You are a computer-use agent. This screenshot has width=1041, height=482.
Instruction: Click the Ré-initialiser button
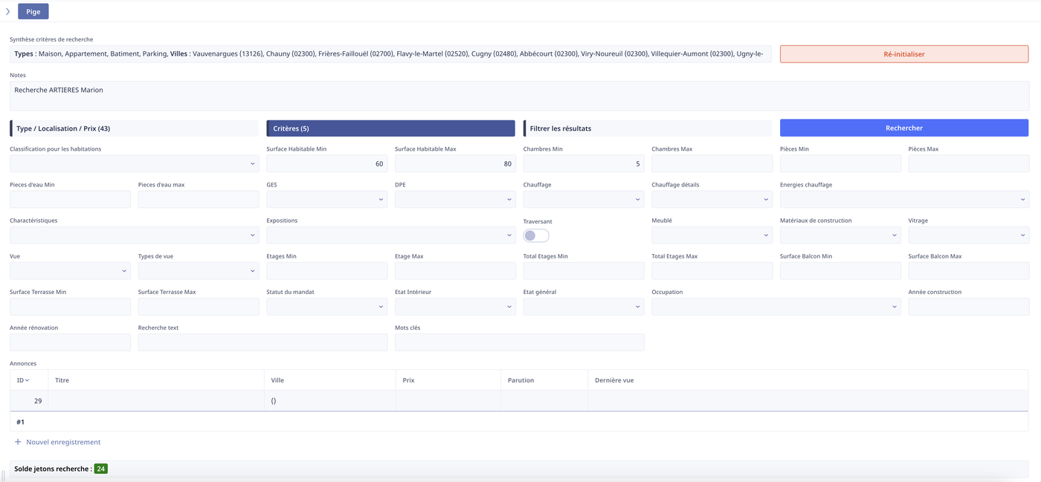[x=903, y=54]
